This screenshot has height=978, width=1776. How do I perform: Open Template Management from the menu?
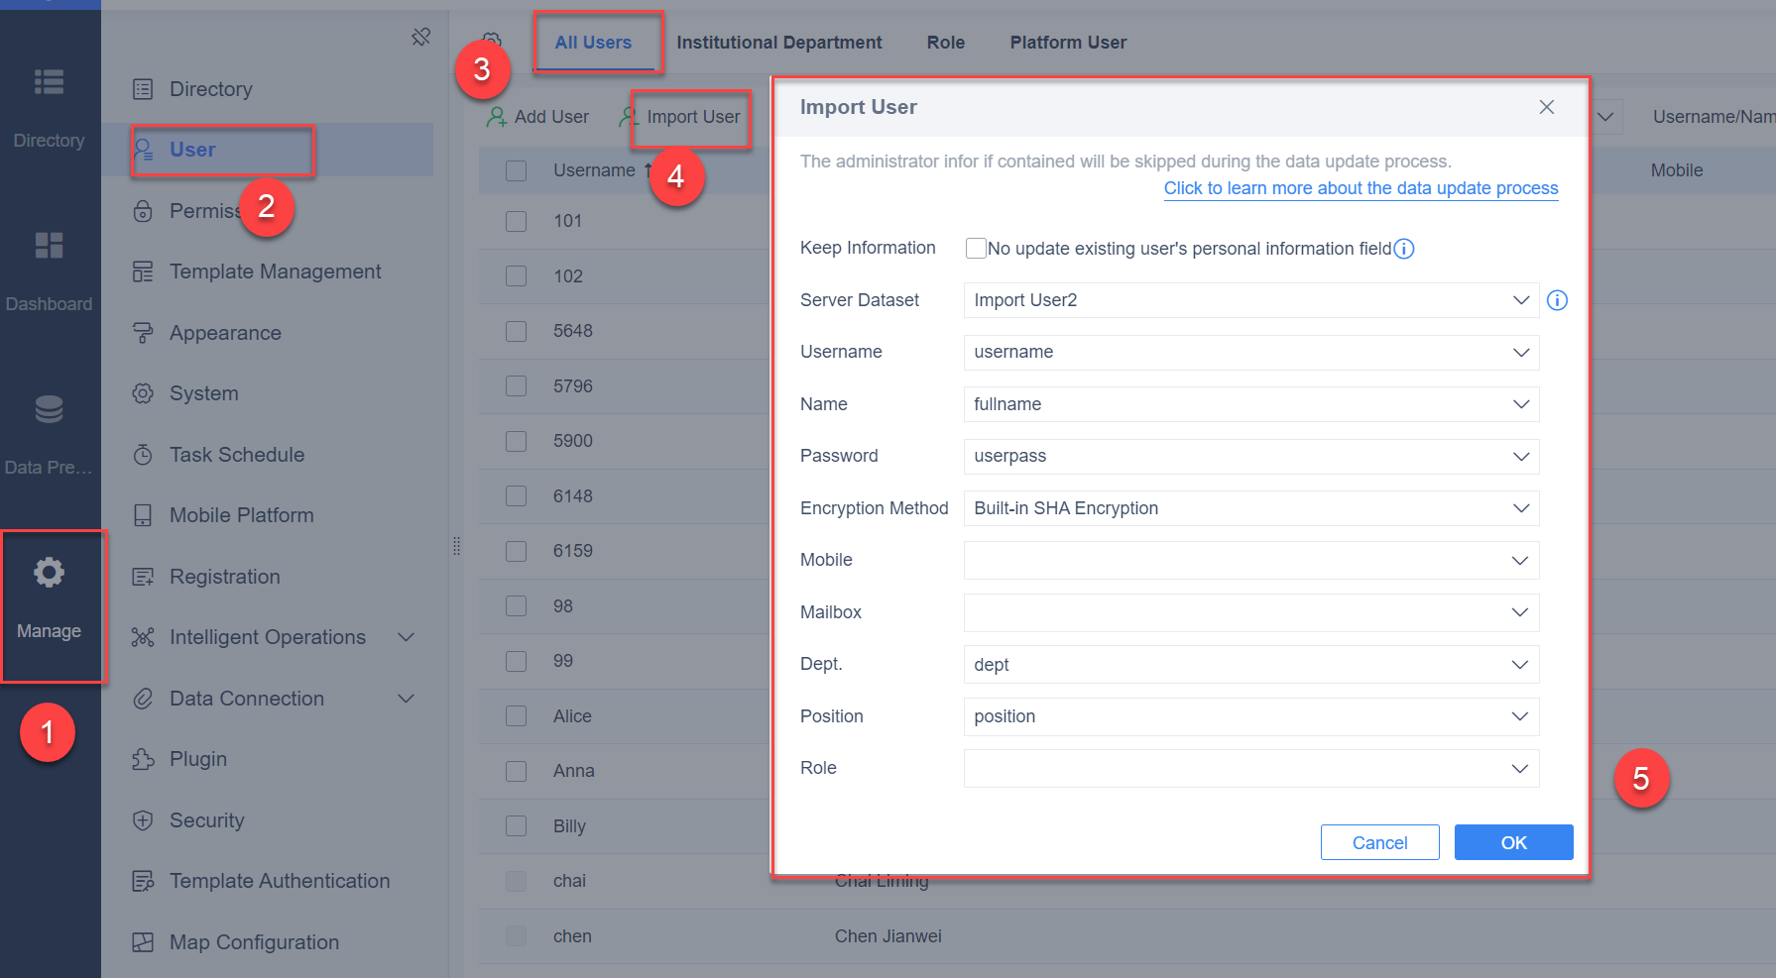click(x=275, y=271)
